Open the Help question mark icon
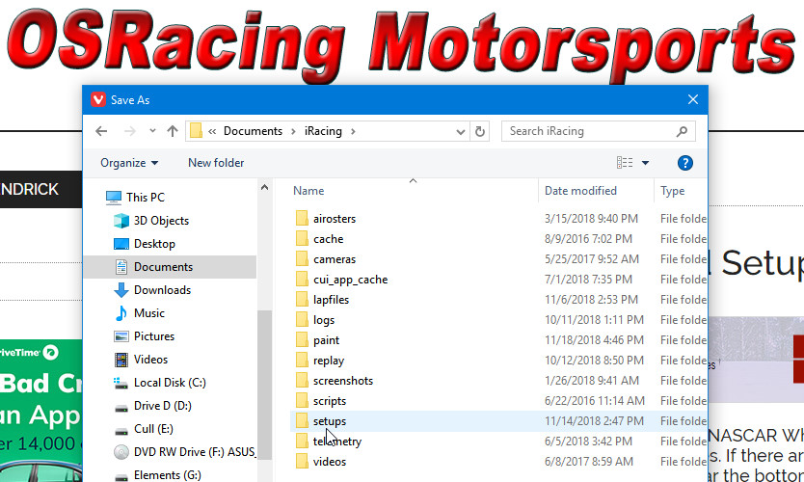 (685, 163)
